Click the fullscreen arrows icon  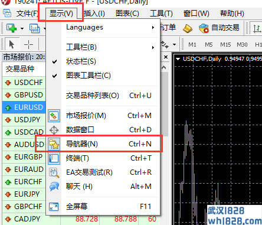click(54, 207)
